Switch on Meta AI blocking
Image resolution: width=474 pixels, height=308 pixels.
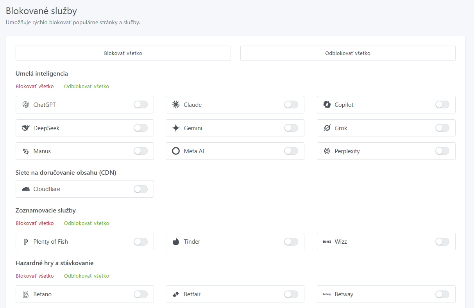click(291, 151)
